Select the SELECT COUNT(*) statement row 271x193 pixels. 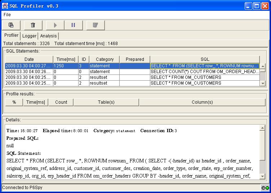204,72
